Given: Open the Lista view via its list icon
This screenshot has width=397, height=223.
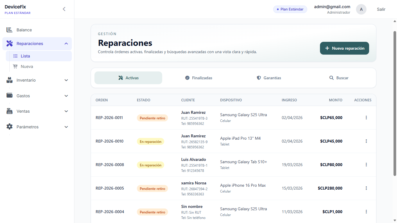Looking at the screenshot, I should pos(16,56).
